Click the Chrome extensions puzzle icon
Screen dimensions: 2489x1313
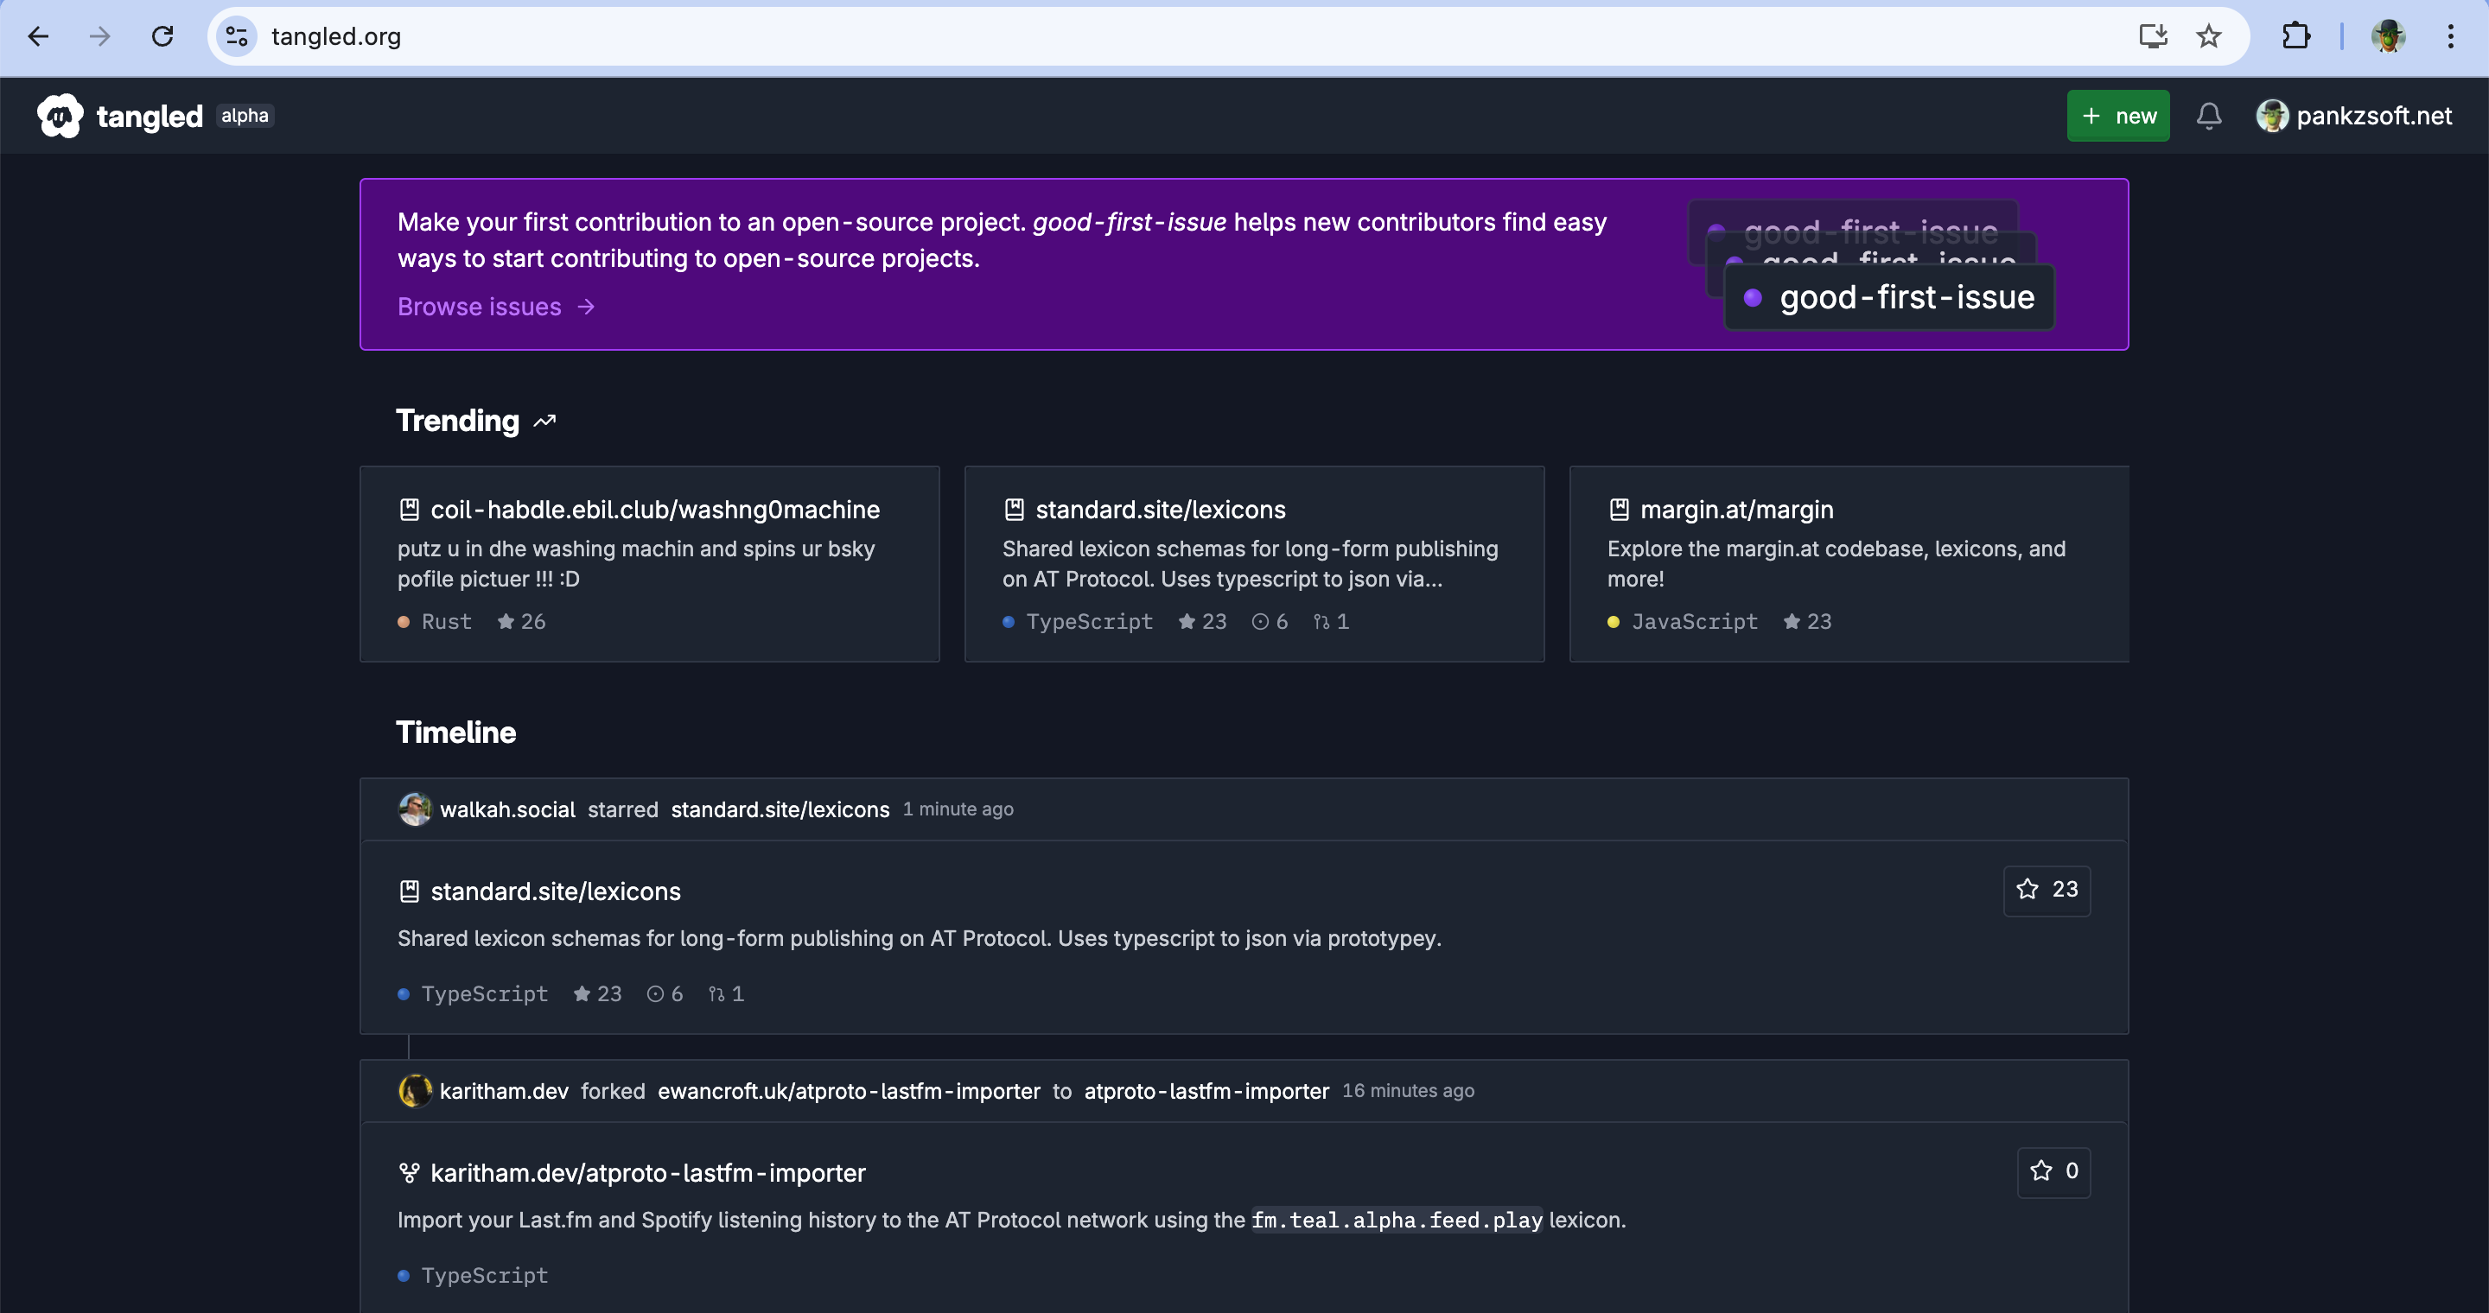click(2295, 36)
